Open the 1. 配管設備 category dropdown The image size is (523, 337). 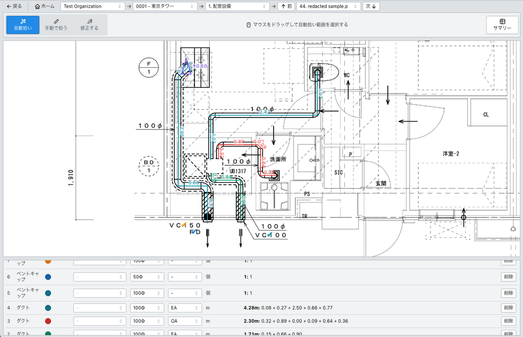pos(237,6)
